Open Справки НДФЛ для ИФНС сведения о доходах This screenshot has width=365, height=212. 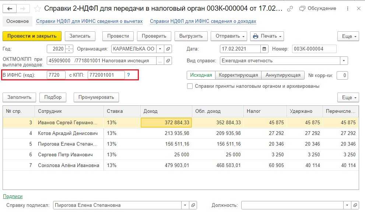[x=203, y=21]
